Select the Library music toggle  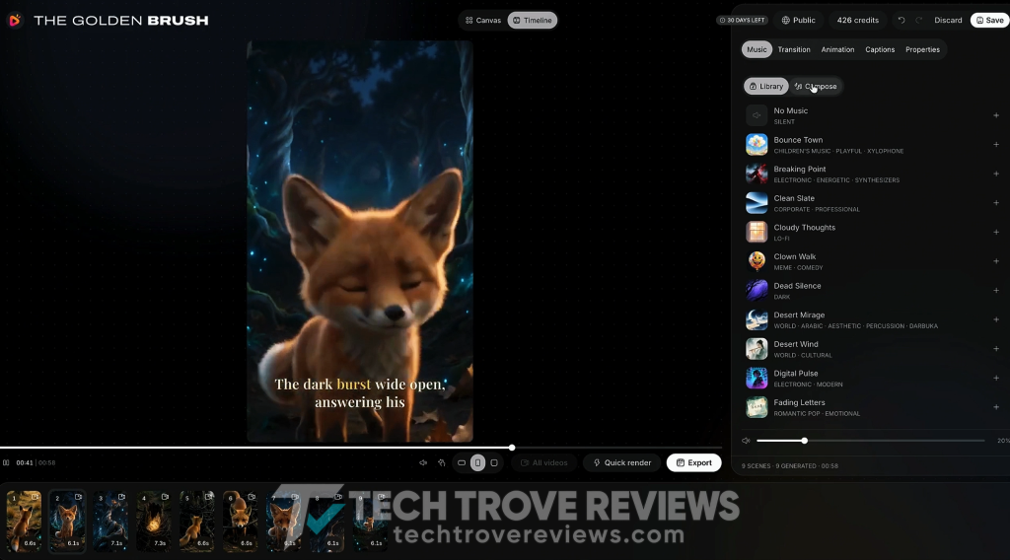(765, 86)
